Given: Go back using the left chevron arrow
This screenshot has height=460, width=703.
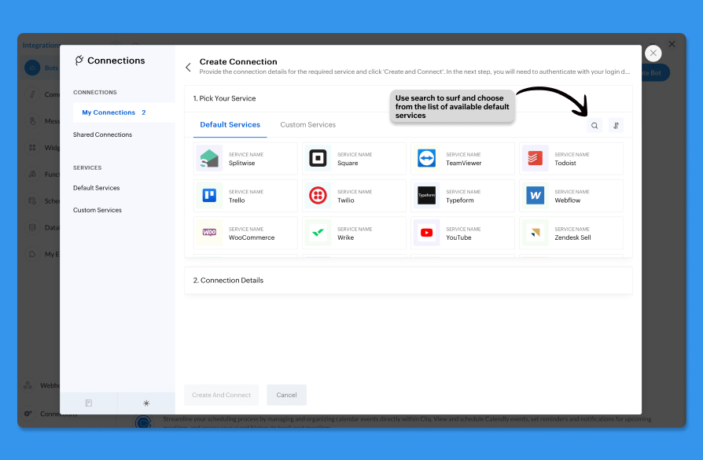Looking at the screenshot, I should tap(188, 68).
